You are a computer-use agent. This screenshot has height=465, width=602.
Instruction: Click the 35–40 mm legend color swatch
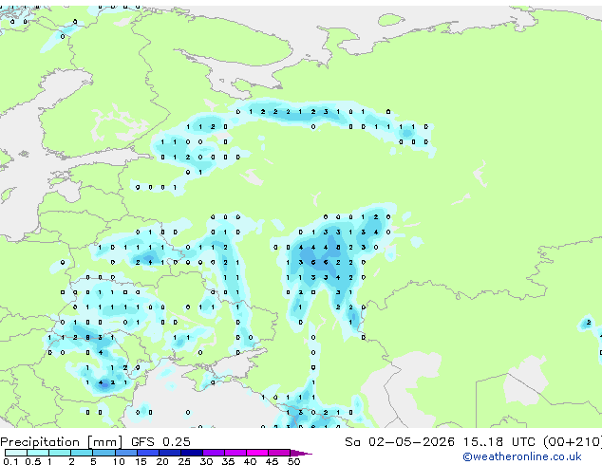[x=235, y=453]
